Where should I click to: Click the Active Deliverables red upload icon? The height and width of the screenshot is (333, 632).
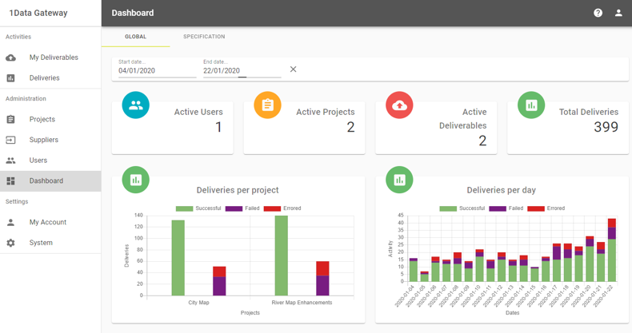(399, 105)
